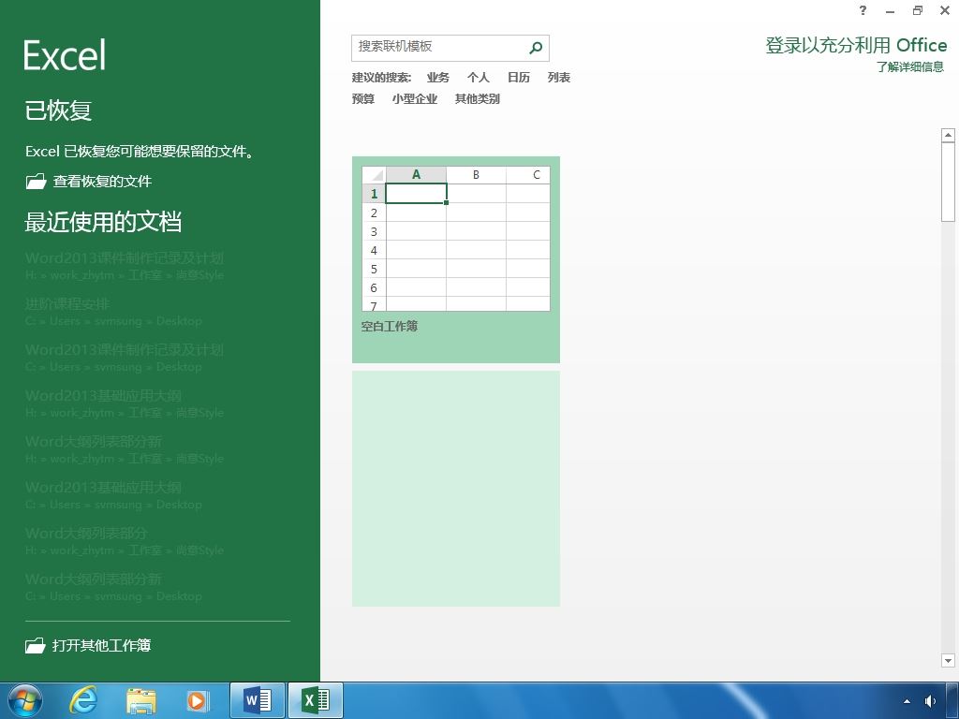Click 打开其他工作簿 to browse workbooks

[x=89, y=646]
